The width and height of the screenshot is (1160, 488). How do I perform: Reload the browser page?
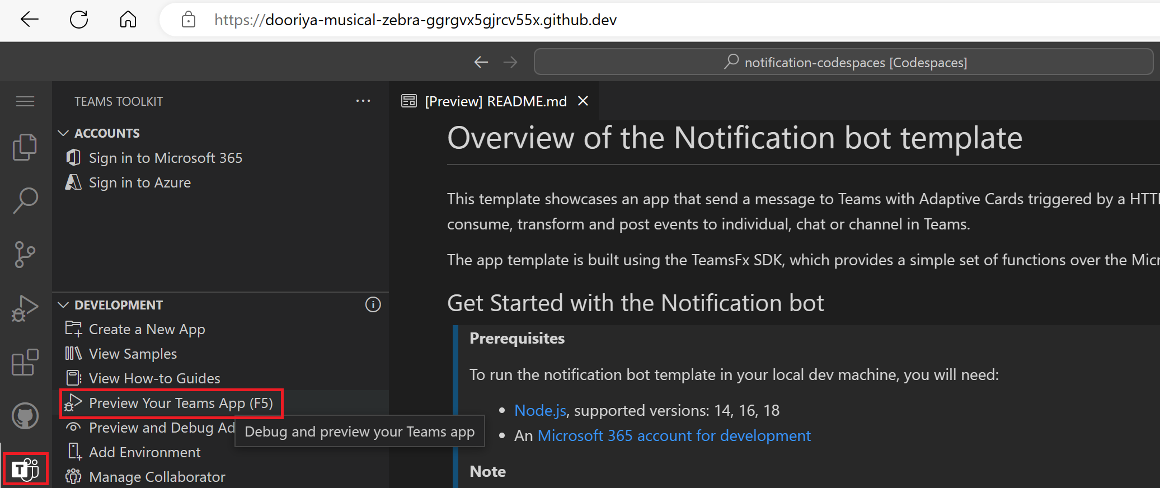[x=79, y=20]
